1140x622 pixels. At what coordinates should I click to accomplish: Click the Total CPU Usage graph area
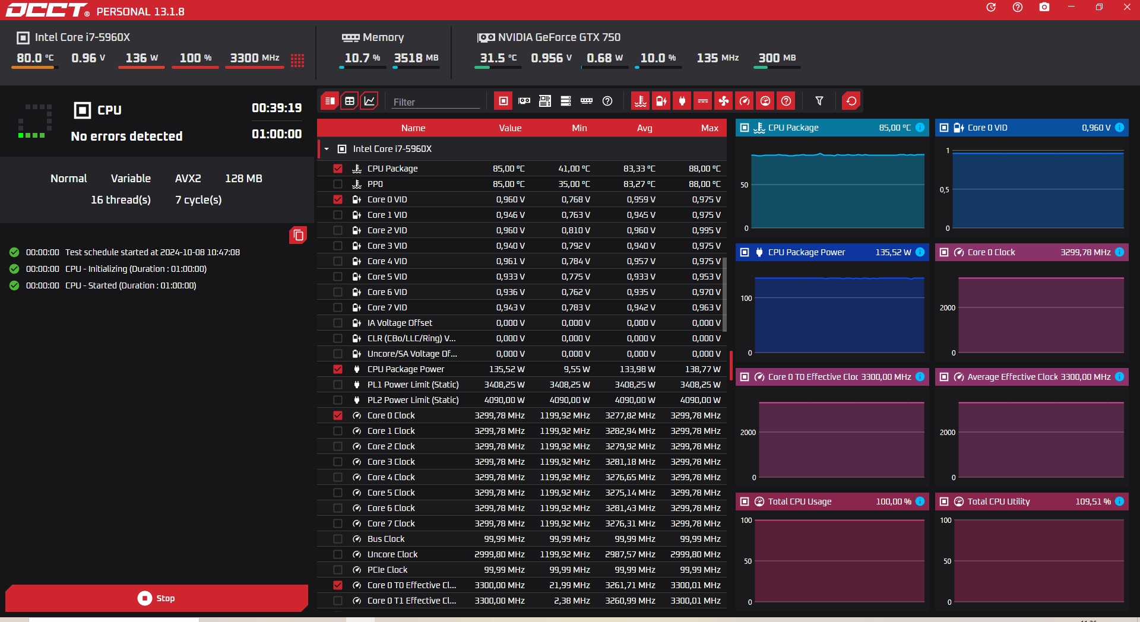(x=839, y=561)
